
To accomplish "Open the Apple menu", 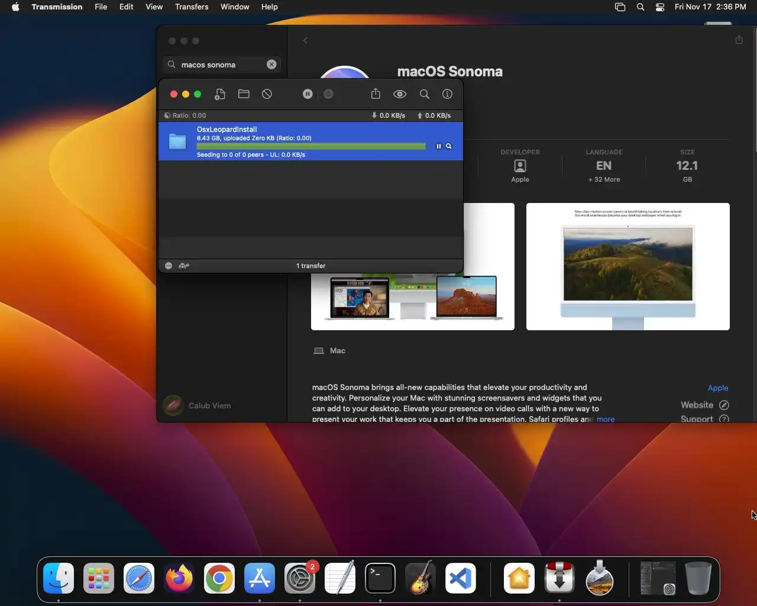I will (15, 7).
